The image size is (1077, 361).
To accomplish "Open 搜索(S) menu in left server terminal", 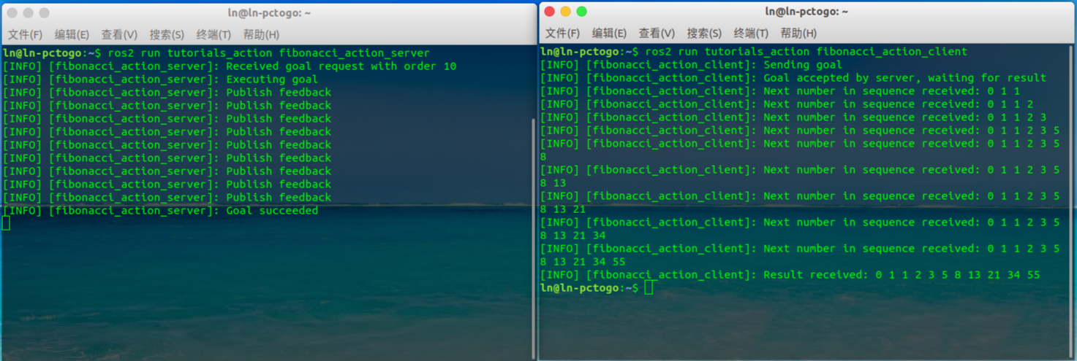I will [167, 34].
